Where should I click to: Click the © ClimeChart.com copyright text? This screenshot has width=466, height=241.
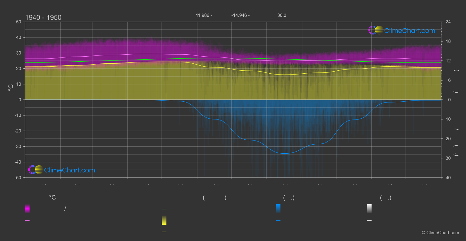click(440, 233)
